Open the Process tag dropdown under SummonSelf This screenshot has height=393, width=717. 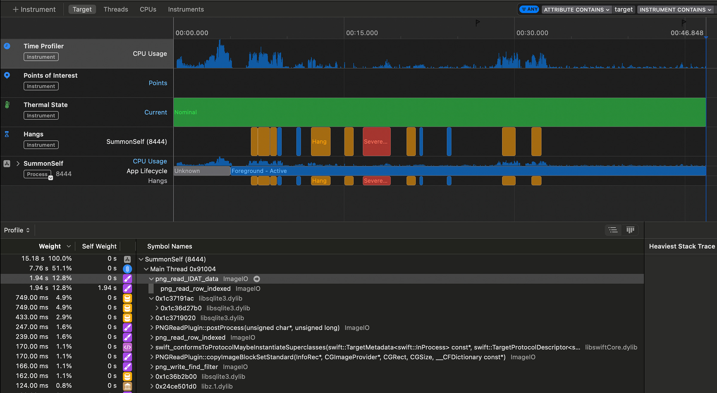[x=50, y=178]
